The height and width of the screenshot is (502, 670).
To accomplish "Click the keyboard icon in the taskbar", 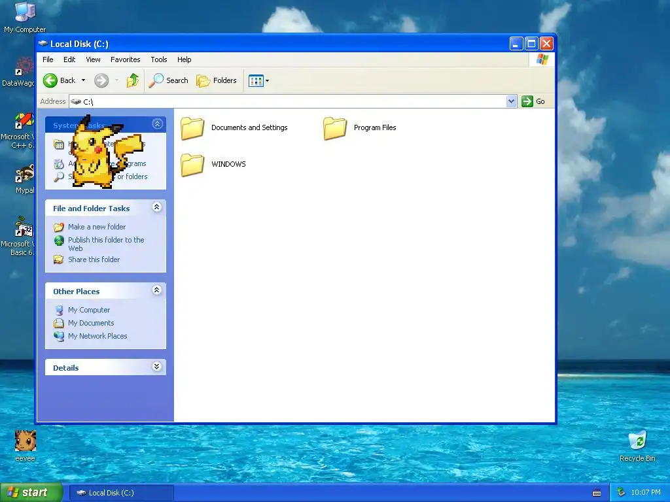I will 597,493.
